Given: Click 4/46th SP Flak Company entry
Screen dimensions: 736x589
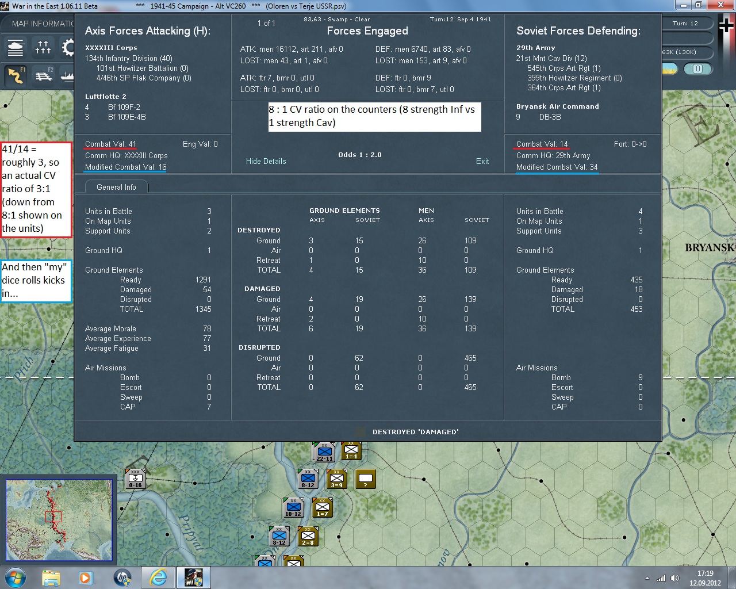Looking at the screenshot, I should (144, 78).
